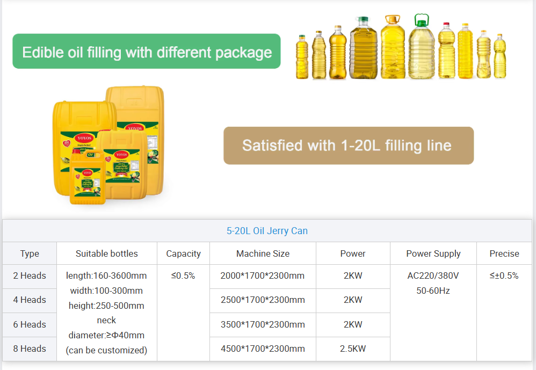Image resolution: width=536 pixels, height=370 pixels.
Task: Click the '2000*1700*2300mm' machine size cell
Action: coord(263,276)
